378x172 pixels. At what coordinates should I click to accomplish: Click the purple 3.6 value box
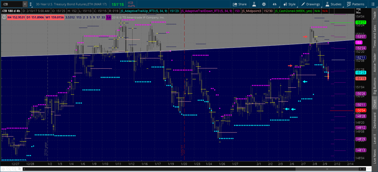coord(108,17)
